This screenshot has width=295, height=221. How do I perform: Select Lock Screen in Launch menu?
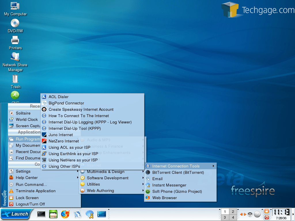pos(44,198)
